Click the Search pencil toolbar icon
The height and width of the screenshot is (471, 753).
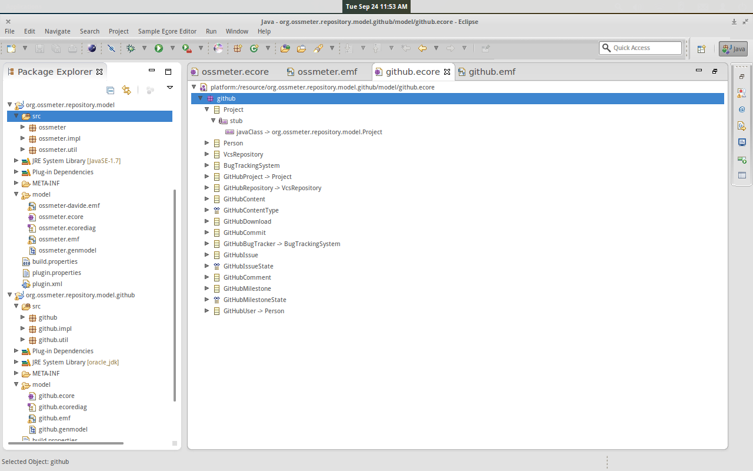(318, 48)
